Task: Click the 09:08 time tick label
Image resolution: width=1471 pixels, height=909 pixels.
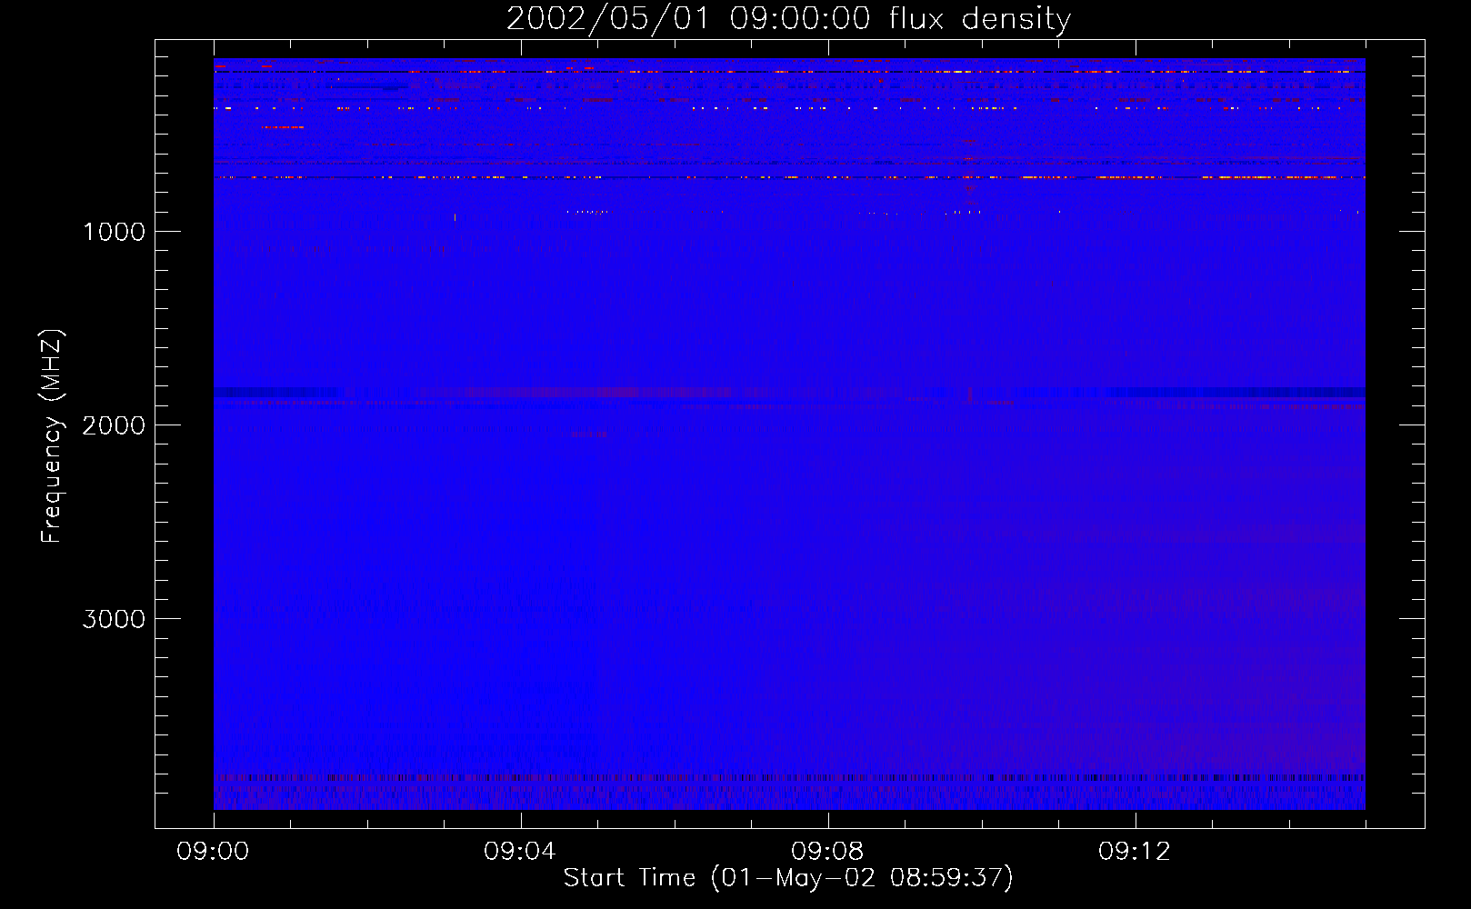Action: [827, 852]
